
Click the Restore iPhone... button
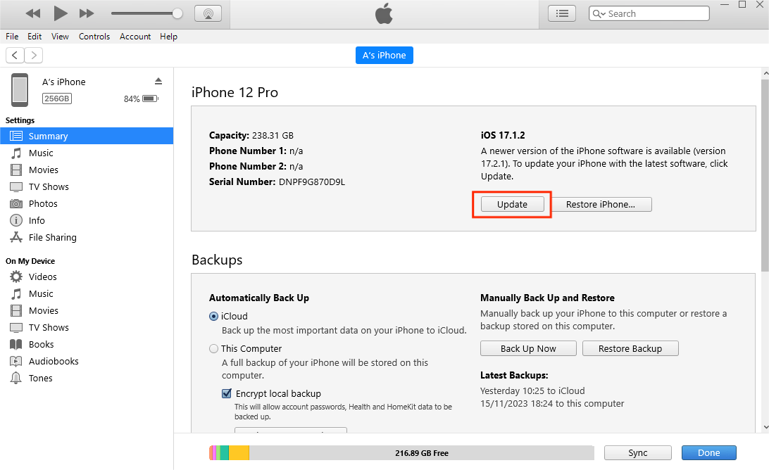[x=600, y=204]
